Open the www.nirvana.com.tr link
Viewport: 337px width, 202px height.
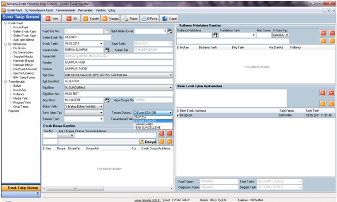[x=147, y=200]
